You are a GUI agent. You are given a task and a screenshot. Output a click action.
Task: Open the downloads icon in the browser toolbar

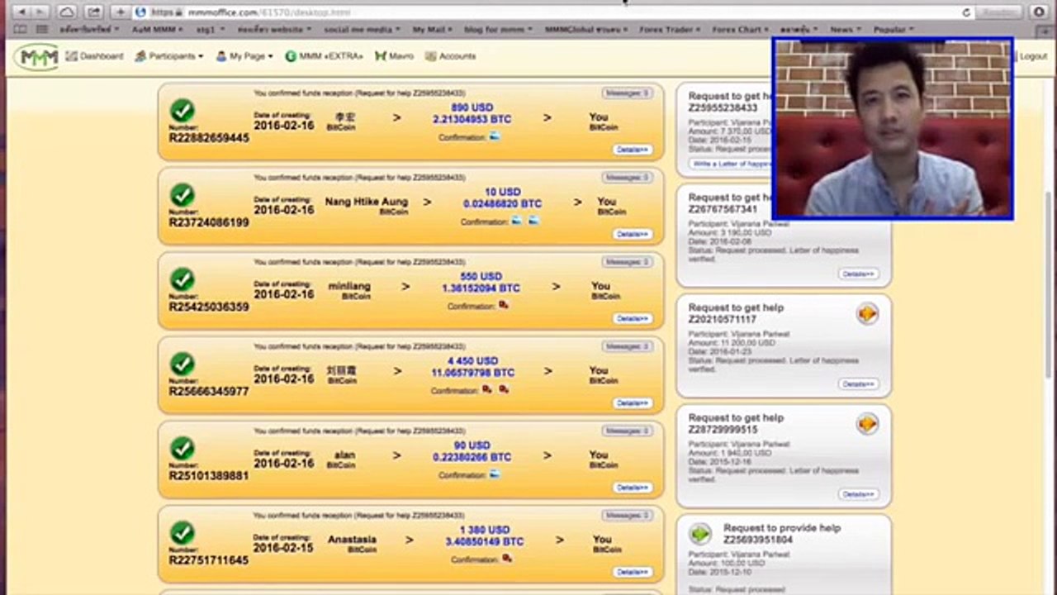click(x=1039, y=12)
